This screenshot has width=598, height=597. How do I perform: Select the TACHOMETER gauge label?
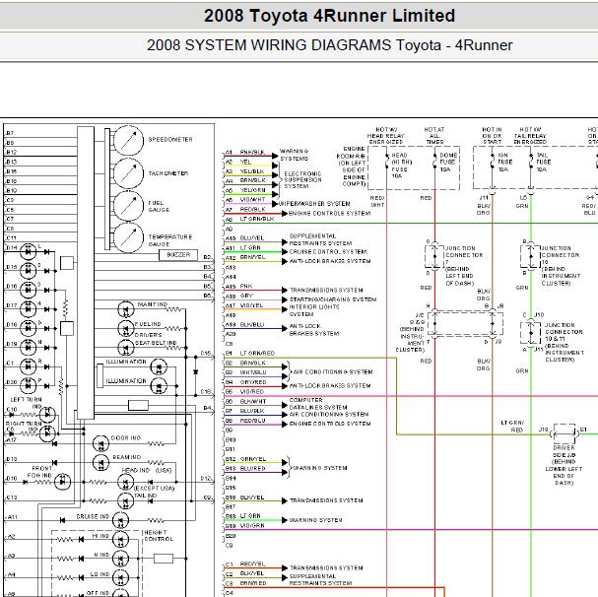pyautogui.click(x=168, y=173)
